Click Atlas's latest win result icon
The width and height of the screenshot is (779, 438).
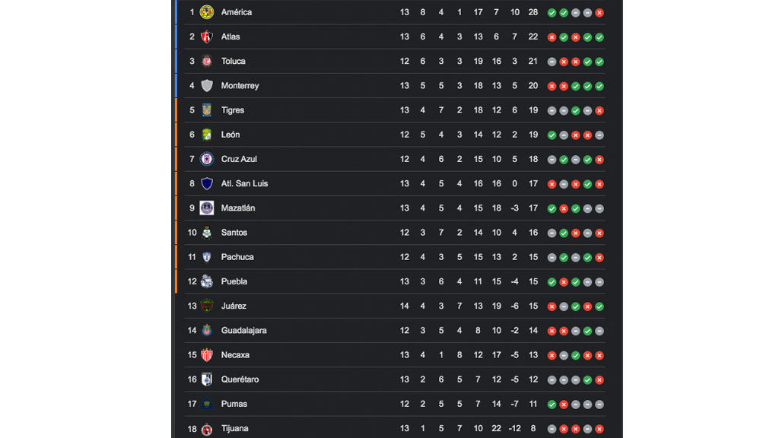(x=599, y=37)
